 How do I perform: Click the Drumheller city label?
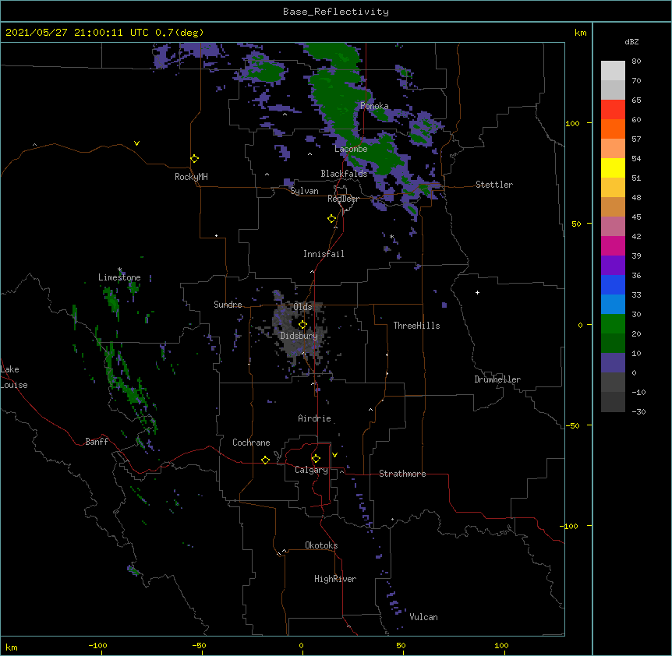click(x=497, y=379)
